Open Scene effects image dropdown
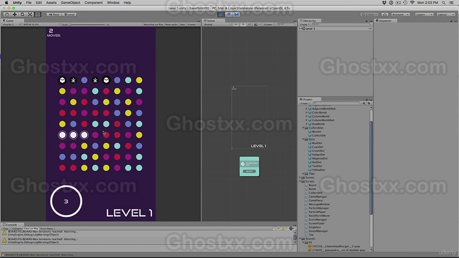Viewport: 459px width, 258px height. tap(257, 24)
